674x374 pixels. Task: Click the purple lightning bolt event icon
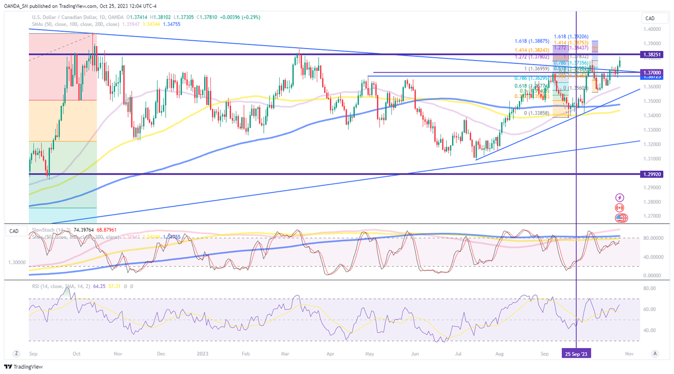click(620, 198)
